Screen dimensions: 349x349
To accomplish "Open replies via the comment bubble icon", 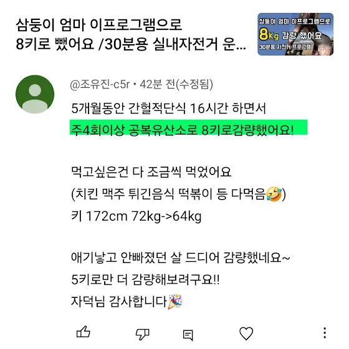I will click(188, 335).
